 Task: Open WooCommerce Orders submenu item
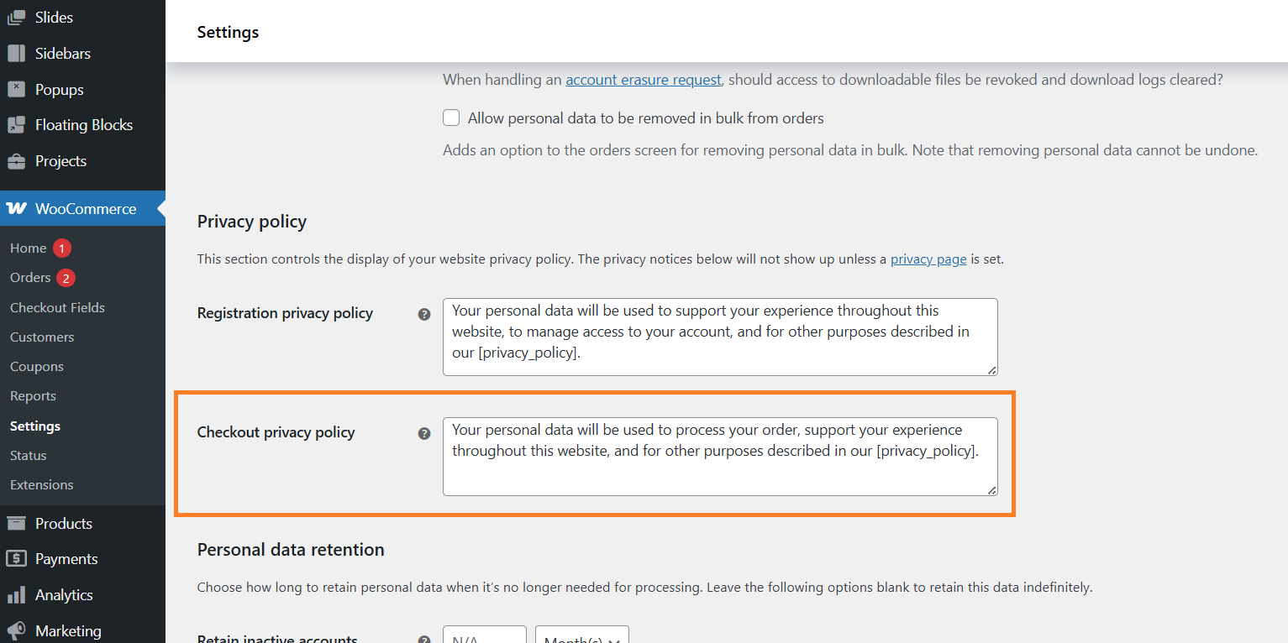tap(30, 278)
